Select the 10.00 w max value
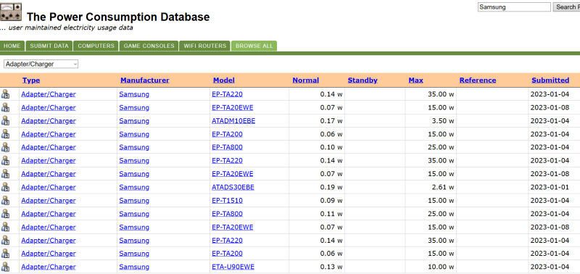 tap(441, 267)
